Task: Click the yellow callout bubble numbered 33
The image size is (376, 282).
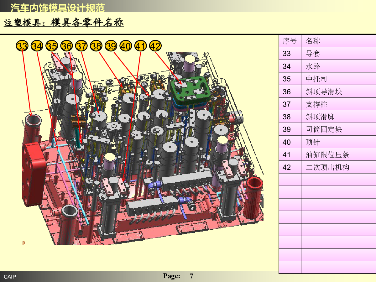Action: (x=22, y=46)
